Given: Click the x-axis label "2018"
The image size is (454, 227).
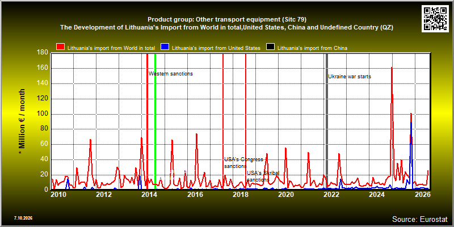Looking at the screenshot, I should point(240,194).
